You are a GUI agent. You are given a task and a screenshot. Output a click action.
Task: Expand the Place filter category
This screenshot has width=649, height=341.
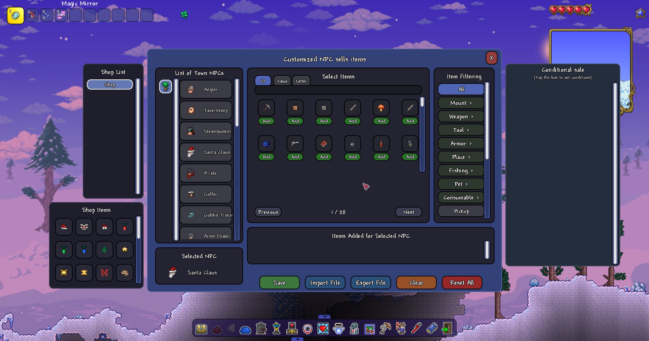[461, 157]
